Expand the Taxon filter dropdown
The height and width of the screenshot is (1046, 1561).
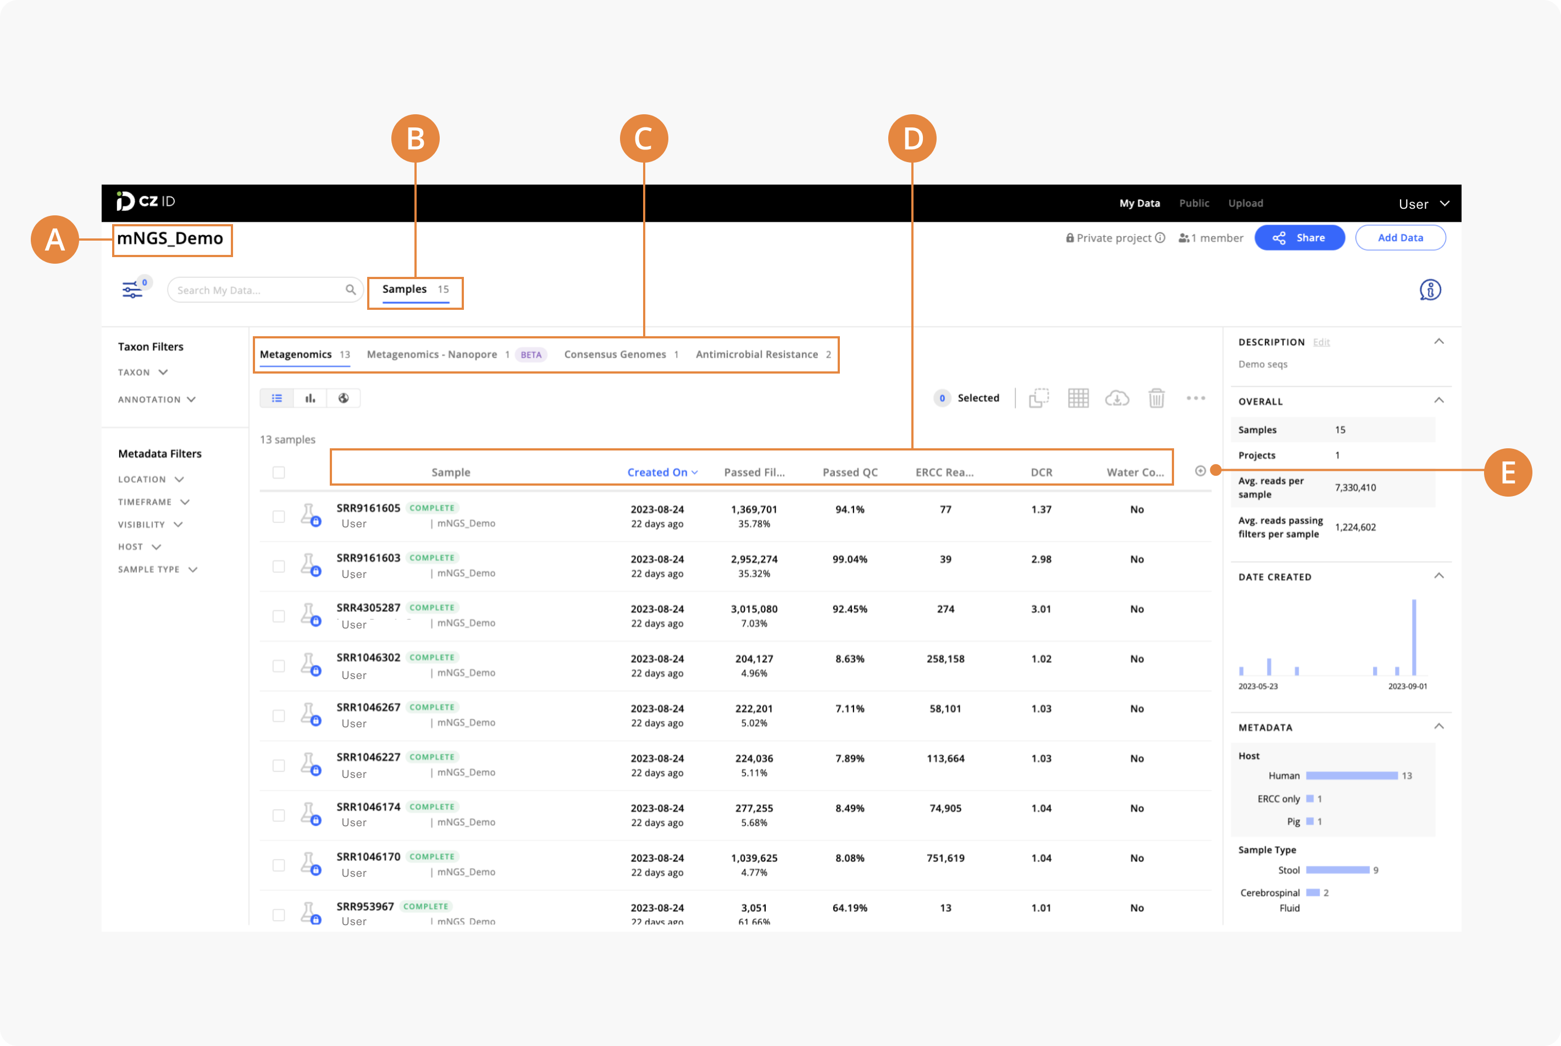point(142,371)
